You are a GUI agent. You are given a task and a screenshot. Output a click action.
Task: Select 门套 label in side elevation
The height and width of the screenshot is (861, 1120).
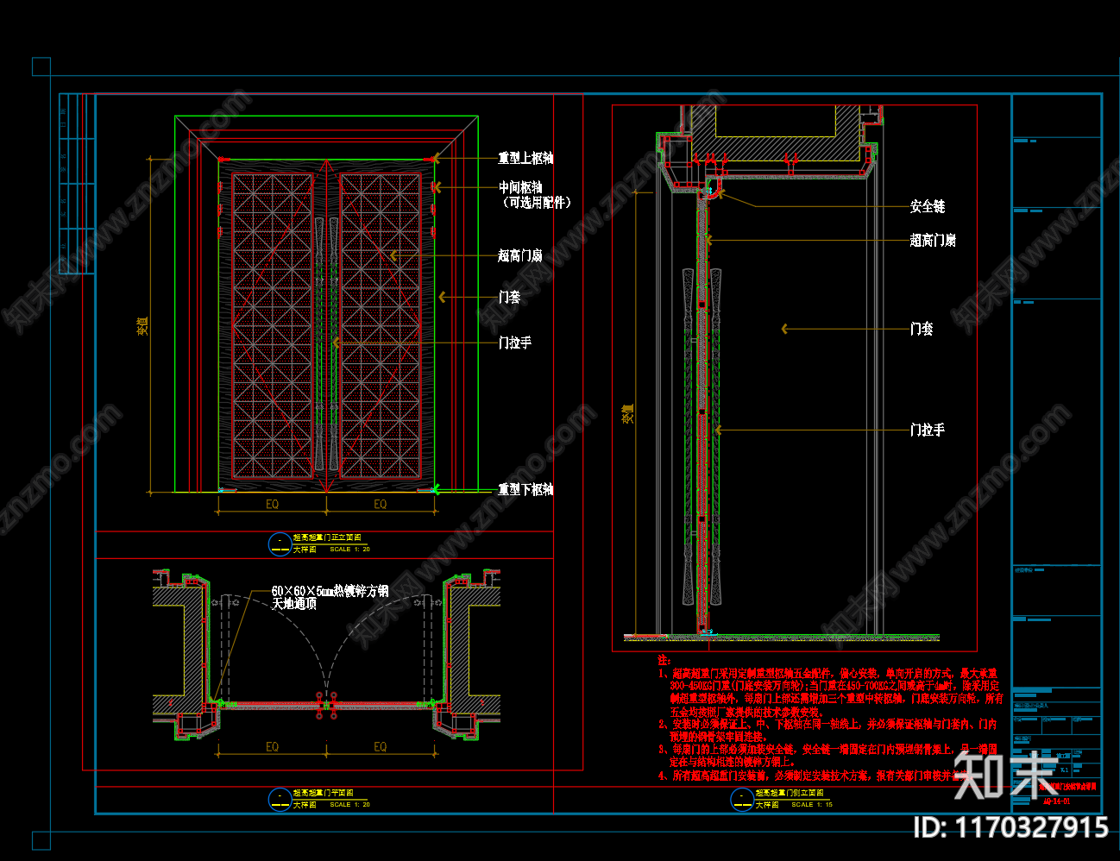tap(922, 329)
